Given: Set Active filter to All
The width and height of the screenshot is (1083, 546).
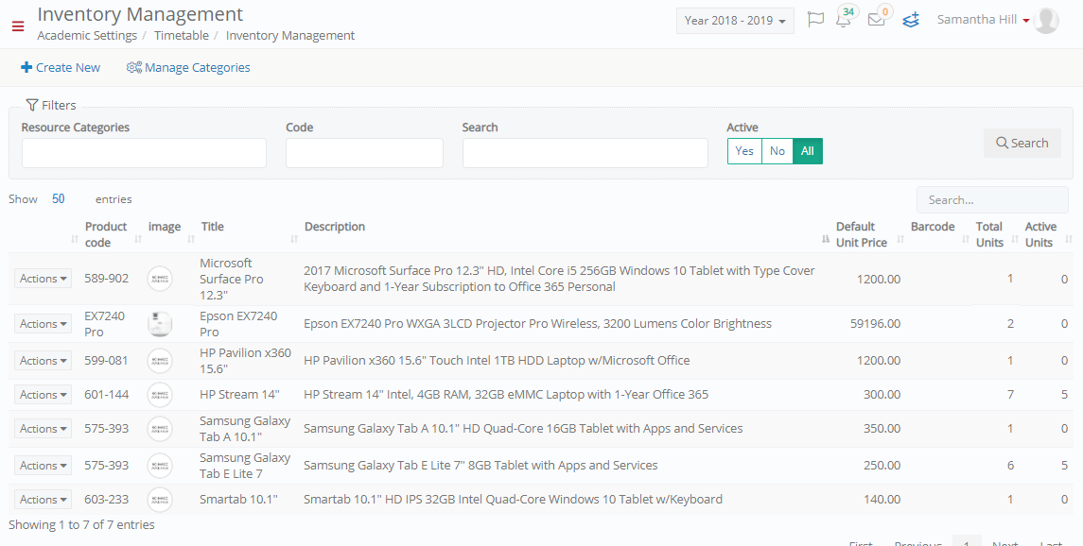Looking at the screenshot, I should tap(808, 151).
